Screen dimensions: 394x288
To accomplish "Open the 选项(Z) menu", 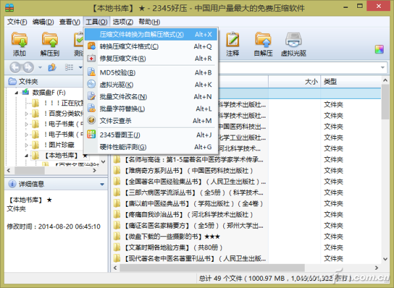I will tap(123, 22).
